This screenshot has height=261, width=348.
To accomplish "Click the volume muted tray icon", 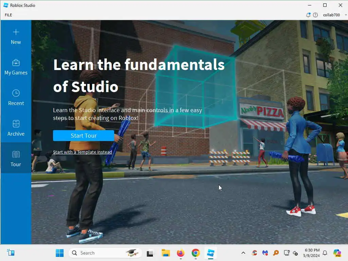I will click(x=295, y=253).
